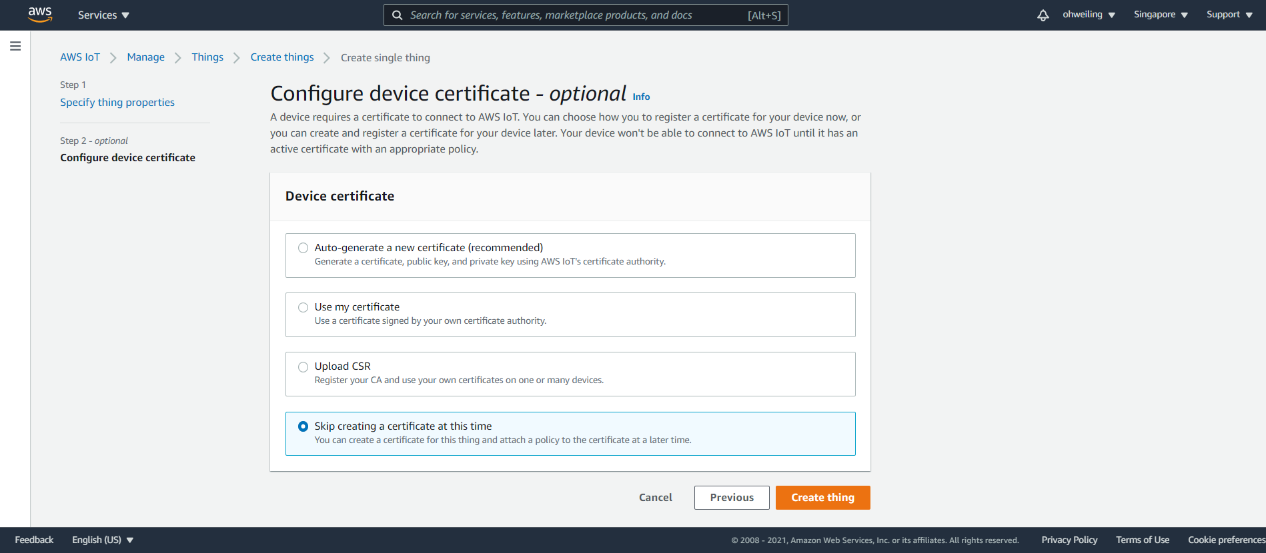The width and height of the screenshot is (1266, 553).
Task: Open the Privacy Policy link
Action: [x=1069, y=540]
